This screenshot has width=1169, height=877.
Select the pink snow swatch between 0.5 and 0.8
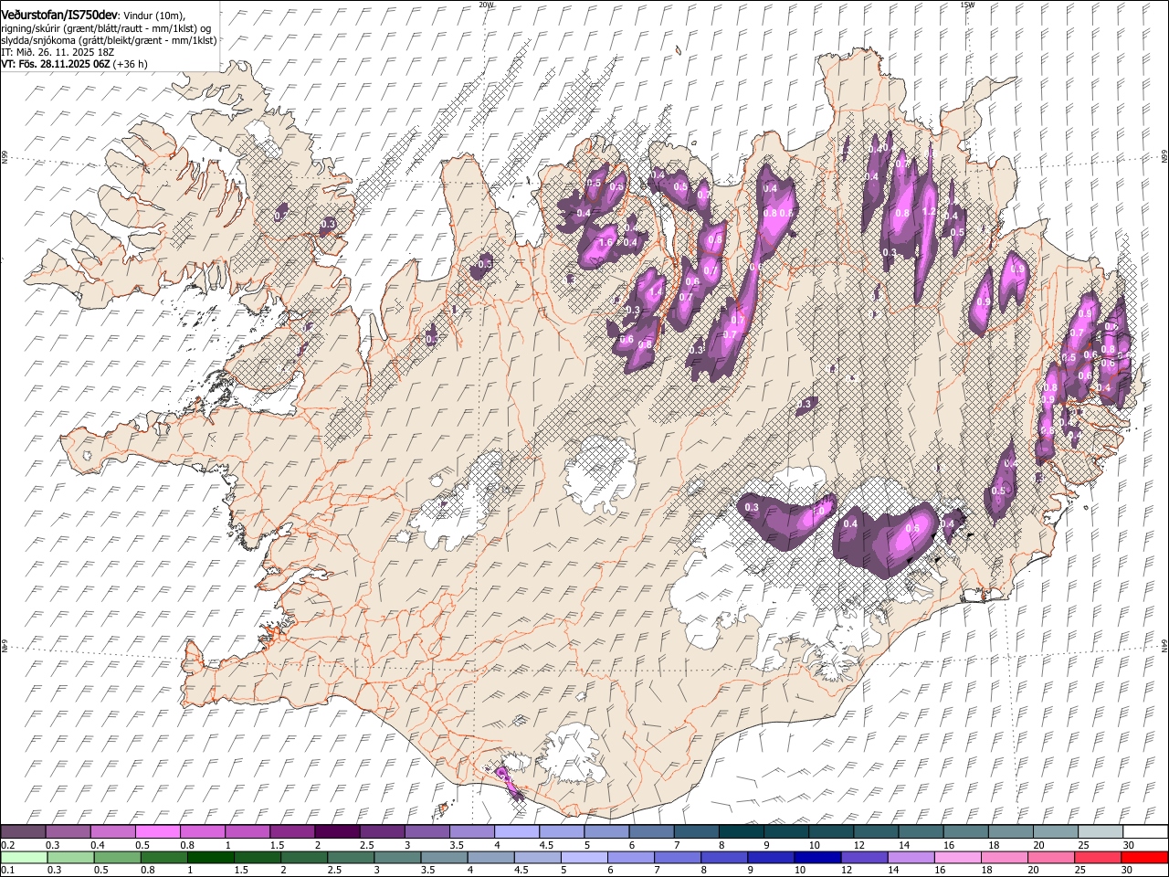point(158,831)
